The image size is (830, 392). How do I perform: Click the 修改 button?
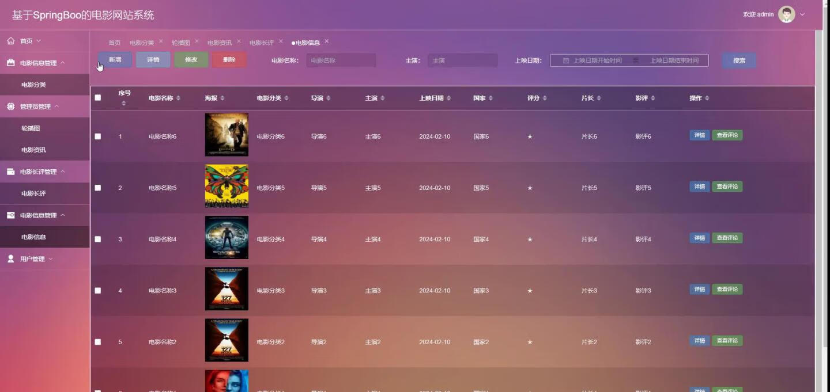191,60
